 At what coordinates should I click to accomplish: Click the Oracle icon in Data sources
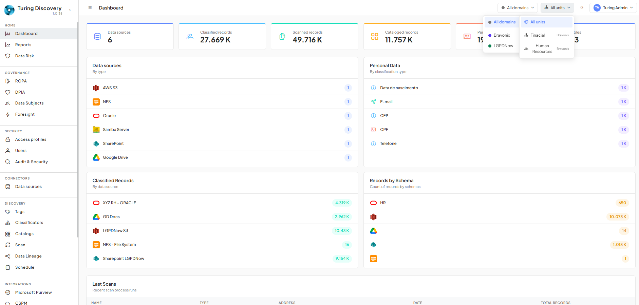click(96, 116)
